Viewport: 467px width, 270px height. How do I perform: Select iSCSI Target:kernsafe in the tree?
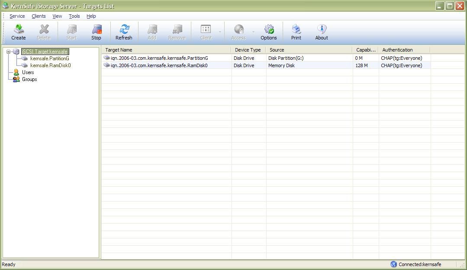[x=45, y=52]
